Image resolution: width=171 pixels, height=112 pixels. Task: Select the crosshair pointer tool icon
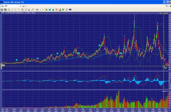tap(29, 10)
